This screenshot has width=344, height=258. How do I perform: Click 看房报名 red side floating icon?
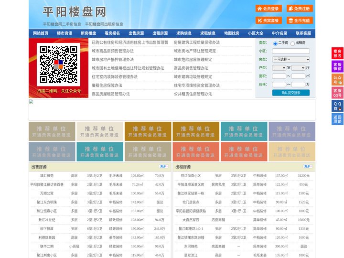coord(337,54)
